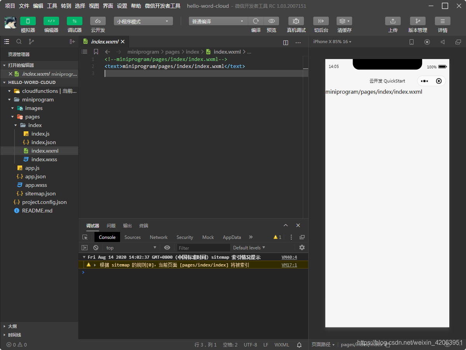Click the 上传 upload icon

pos(393,21)
